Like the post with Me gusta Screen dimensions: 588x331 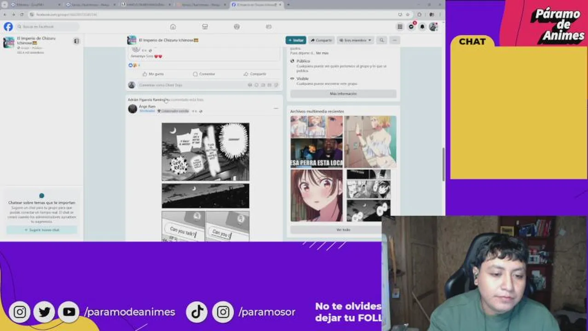(153, 74)
